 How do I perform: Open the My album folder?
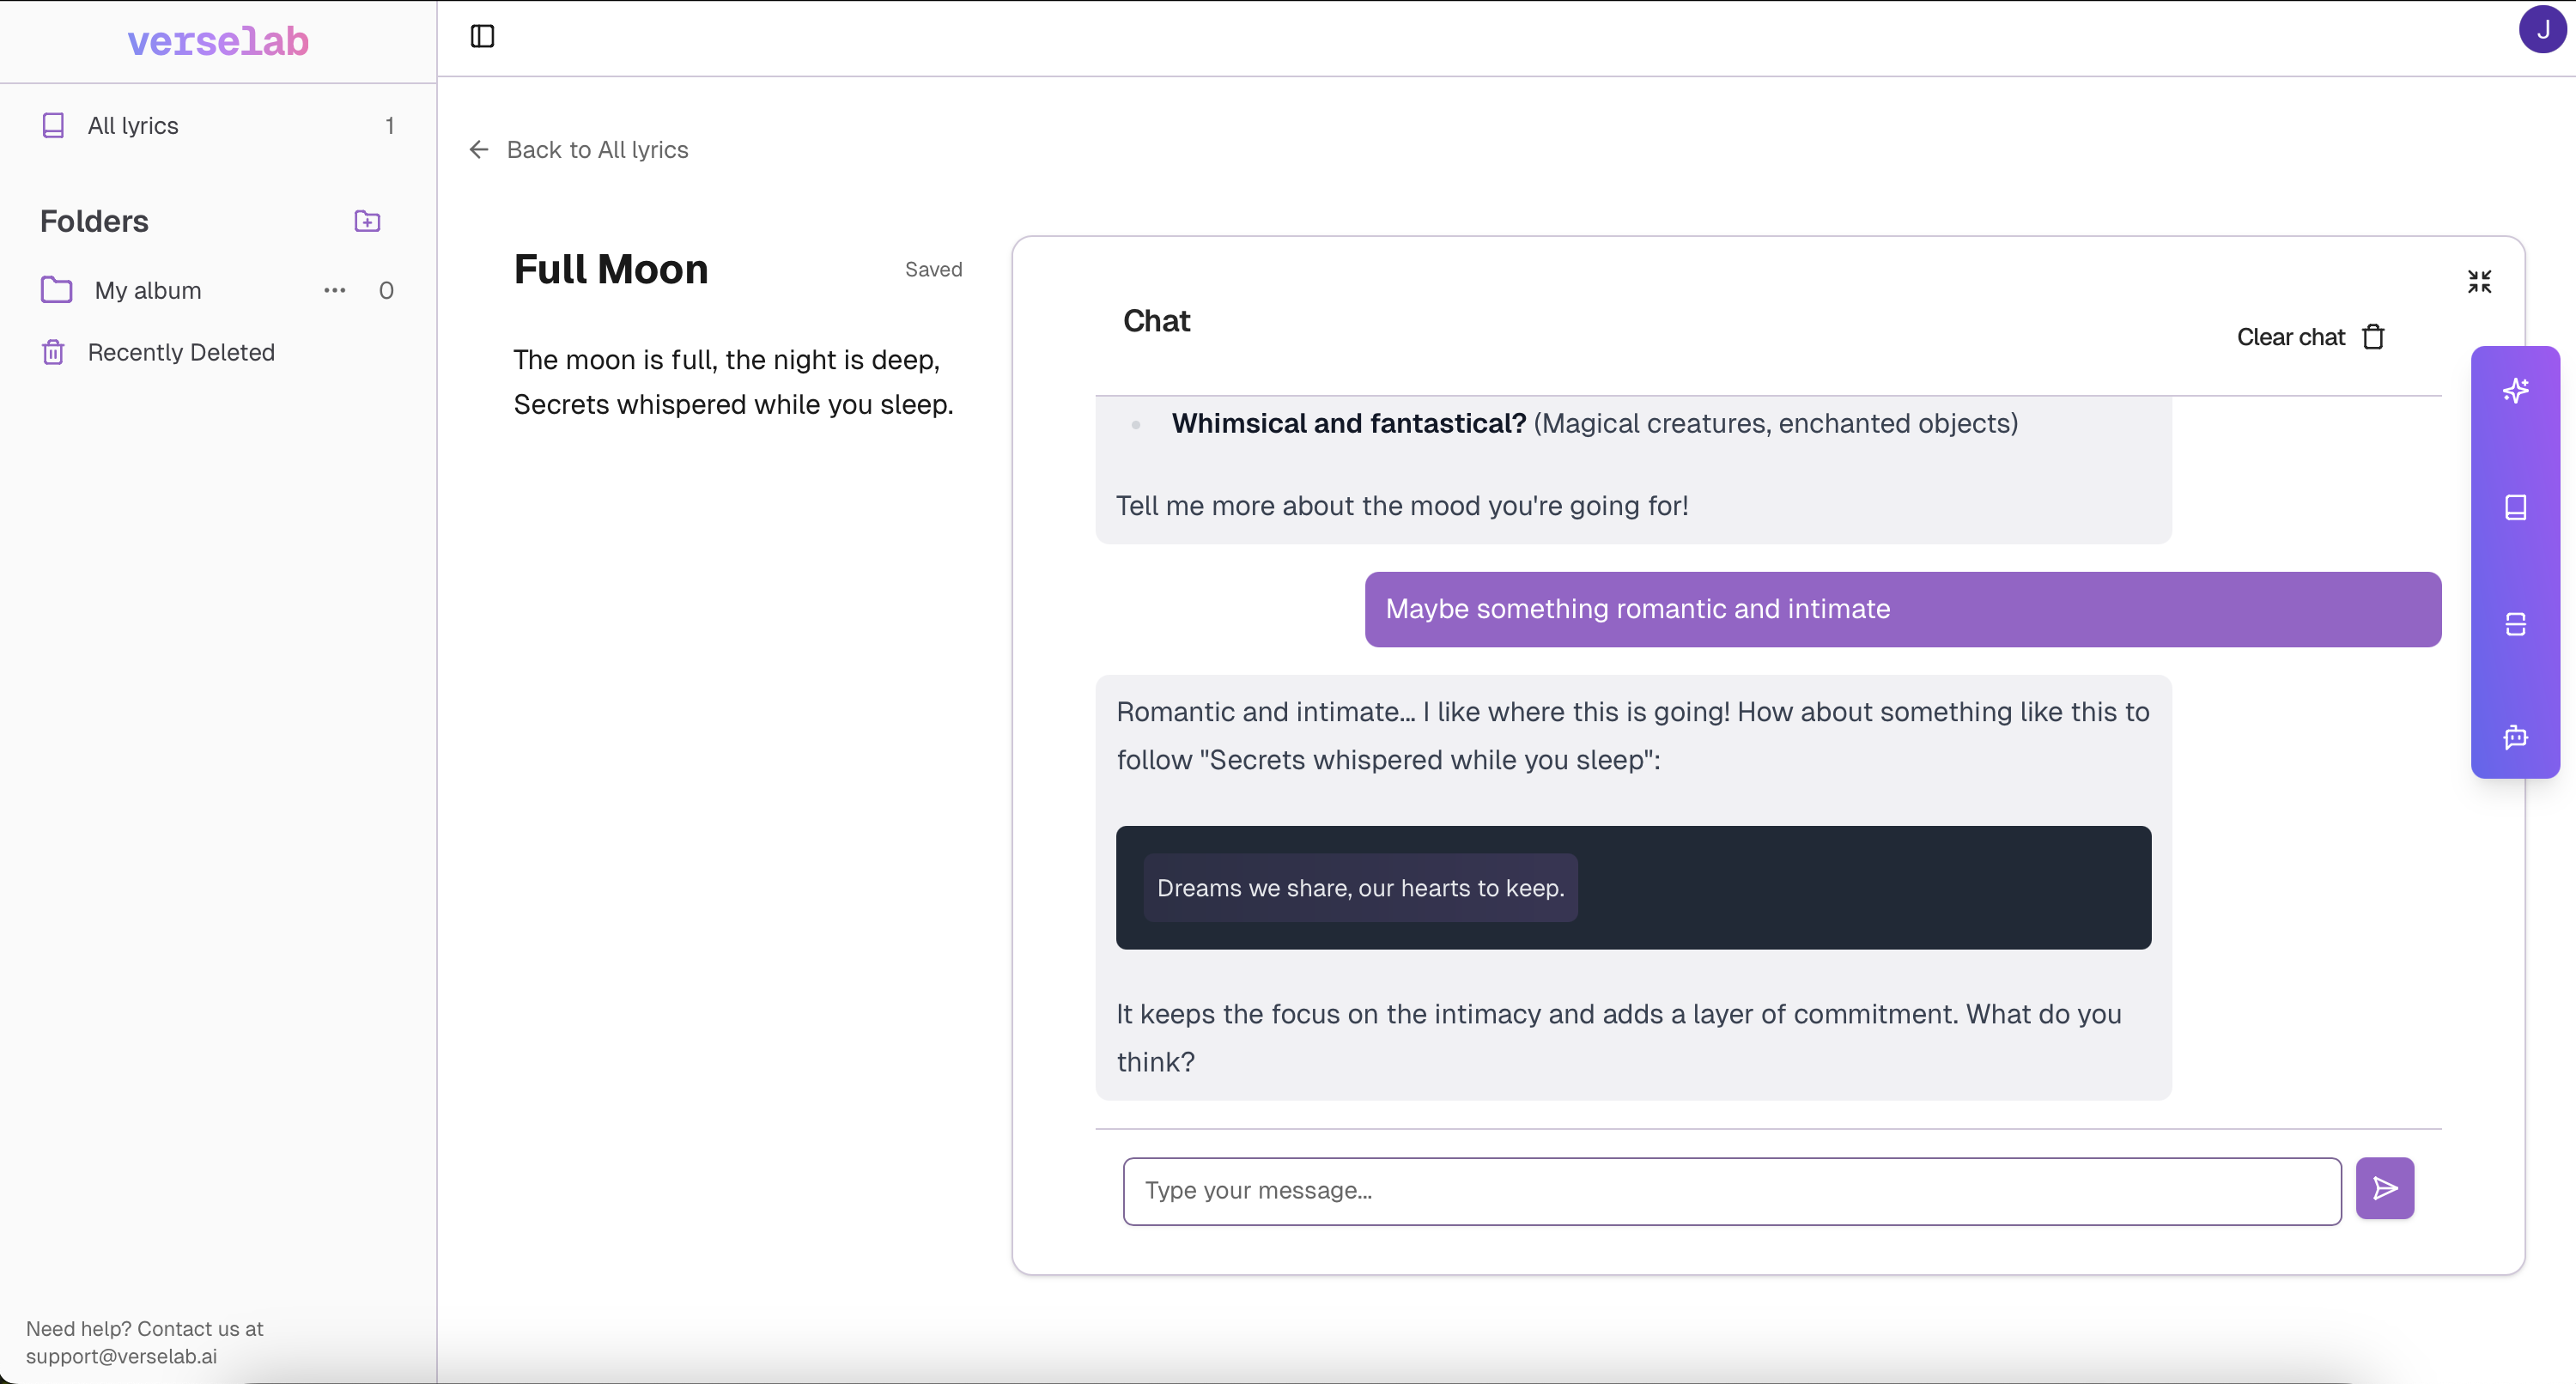pos(148,290)
